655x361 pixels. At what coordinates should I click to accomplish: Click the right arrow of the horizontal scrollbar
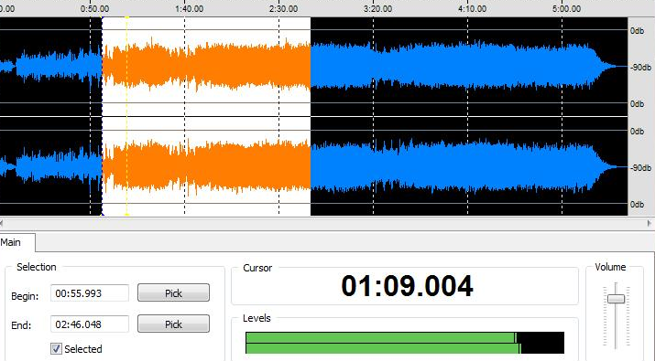pos(650,223)
